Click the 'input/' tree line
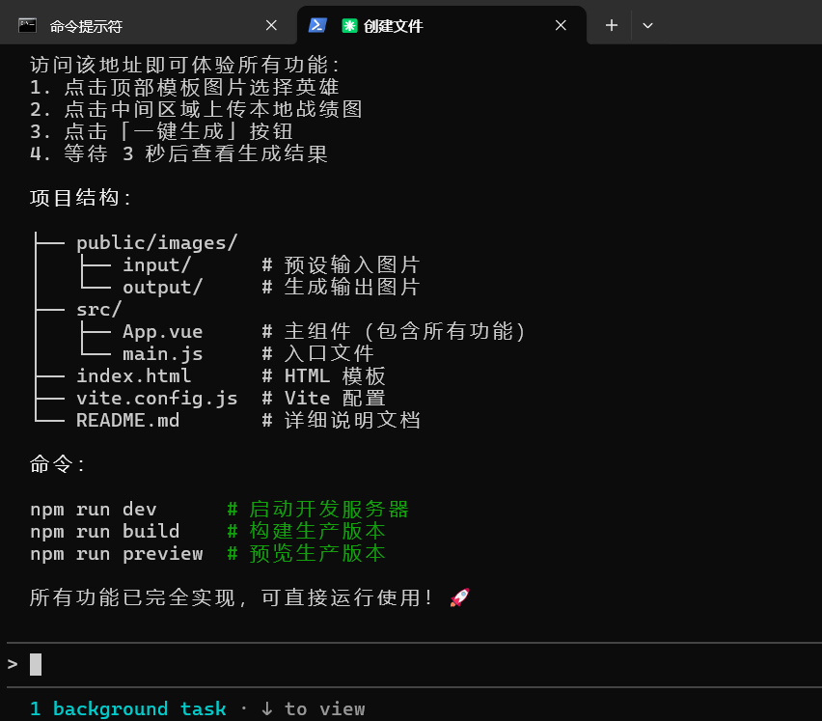This screenshot has width=822, height=721. pos(156,264)
